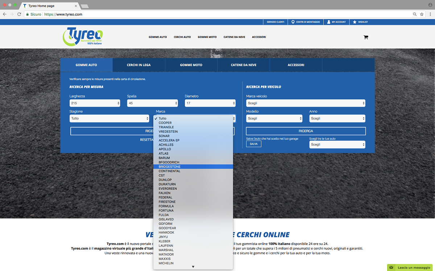Select VREDESTEIN from the brand list
The width and height of the screenshot is (435, 271).
point(193,132)
